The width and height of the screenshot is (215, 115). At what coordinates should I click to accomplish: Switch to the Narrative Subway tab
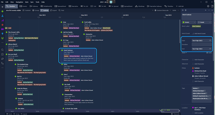coord(154,6)
